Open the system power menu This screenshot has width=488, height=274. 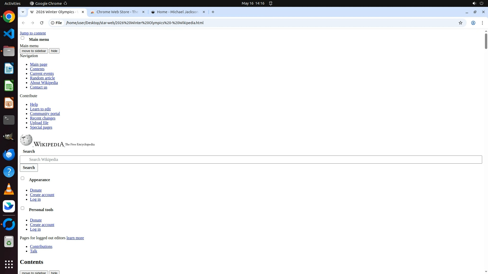coord(481,3)
